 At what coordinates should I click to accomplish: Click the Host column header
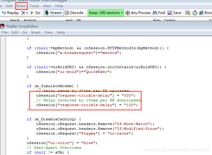[x=69, y=20]
